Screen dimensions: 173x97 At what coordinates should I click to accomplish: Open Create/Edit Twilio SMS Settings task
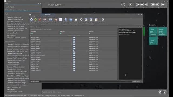point(16,80)
